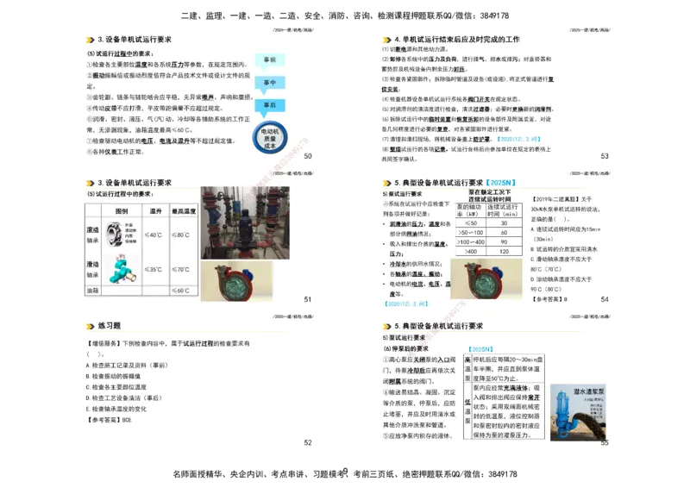The image size is (690, 488).
Task: Click the "滚动轴承" row label
Action: pyautogui.click(x=92, y=235)
